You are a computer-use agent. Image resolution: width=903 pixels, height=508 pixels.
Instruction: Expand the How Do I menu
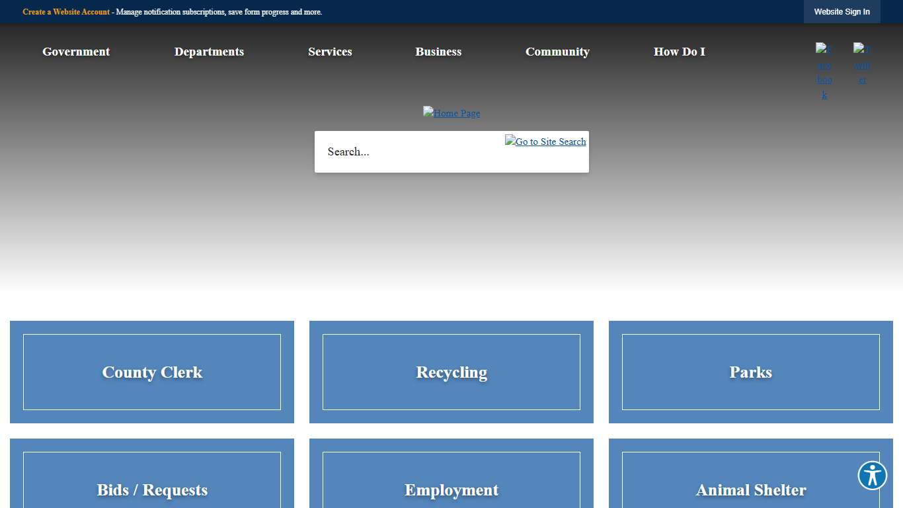pos(680,52)
